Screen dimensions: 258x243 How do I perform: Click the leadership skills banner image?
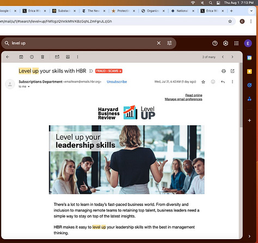127,160
